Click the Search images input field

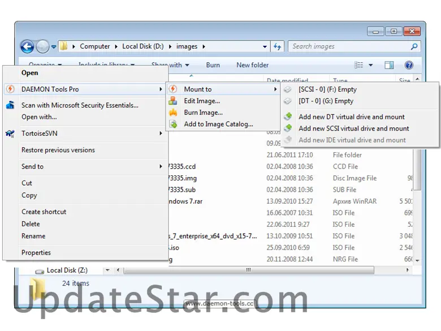click(x=354, y=46)
